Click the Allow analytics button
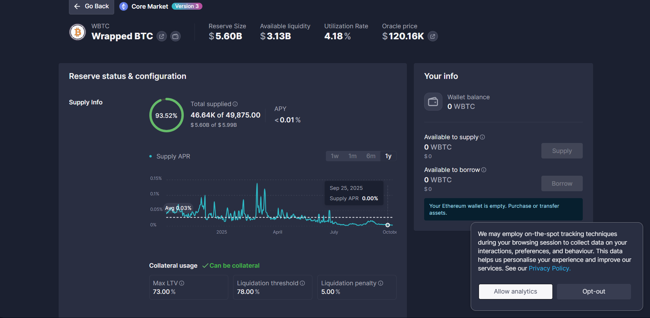 515,291
